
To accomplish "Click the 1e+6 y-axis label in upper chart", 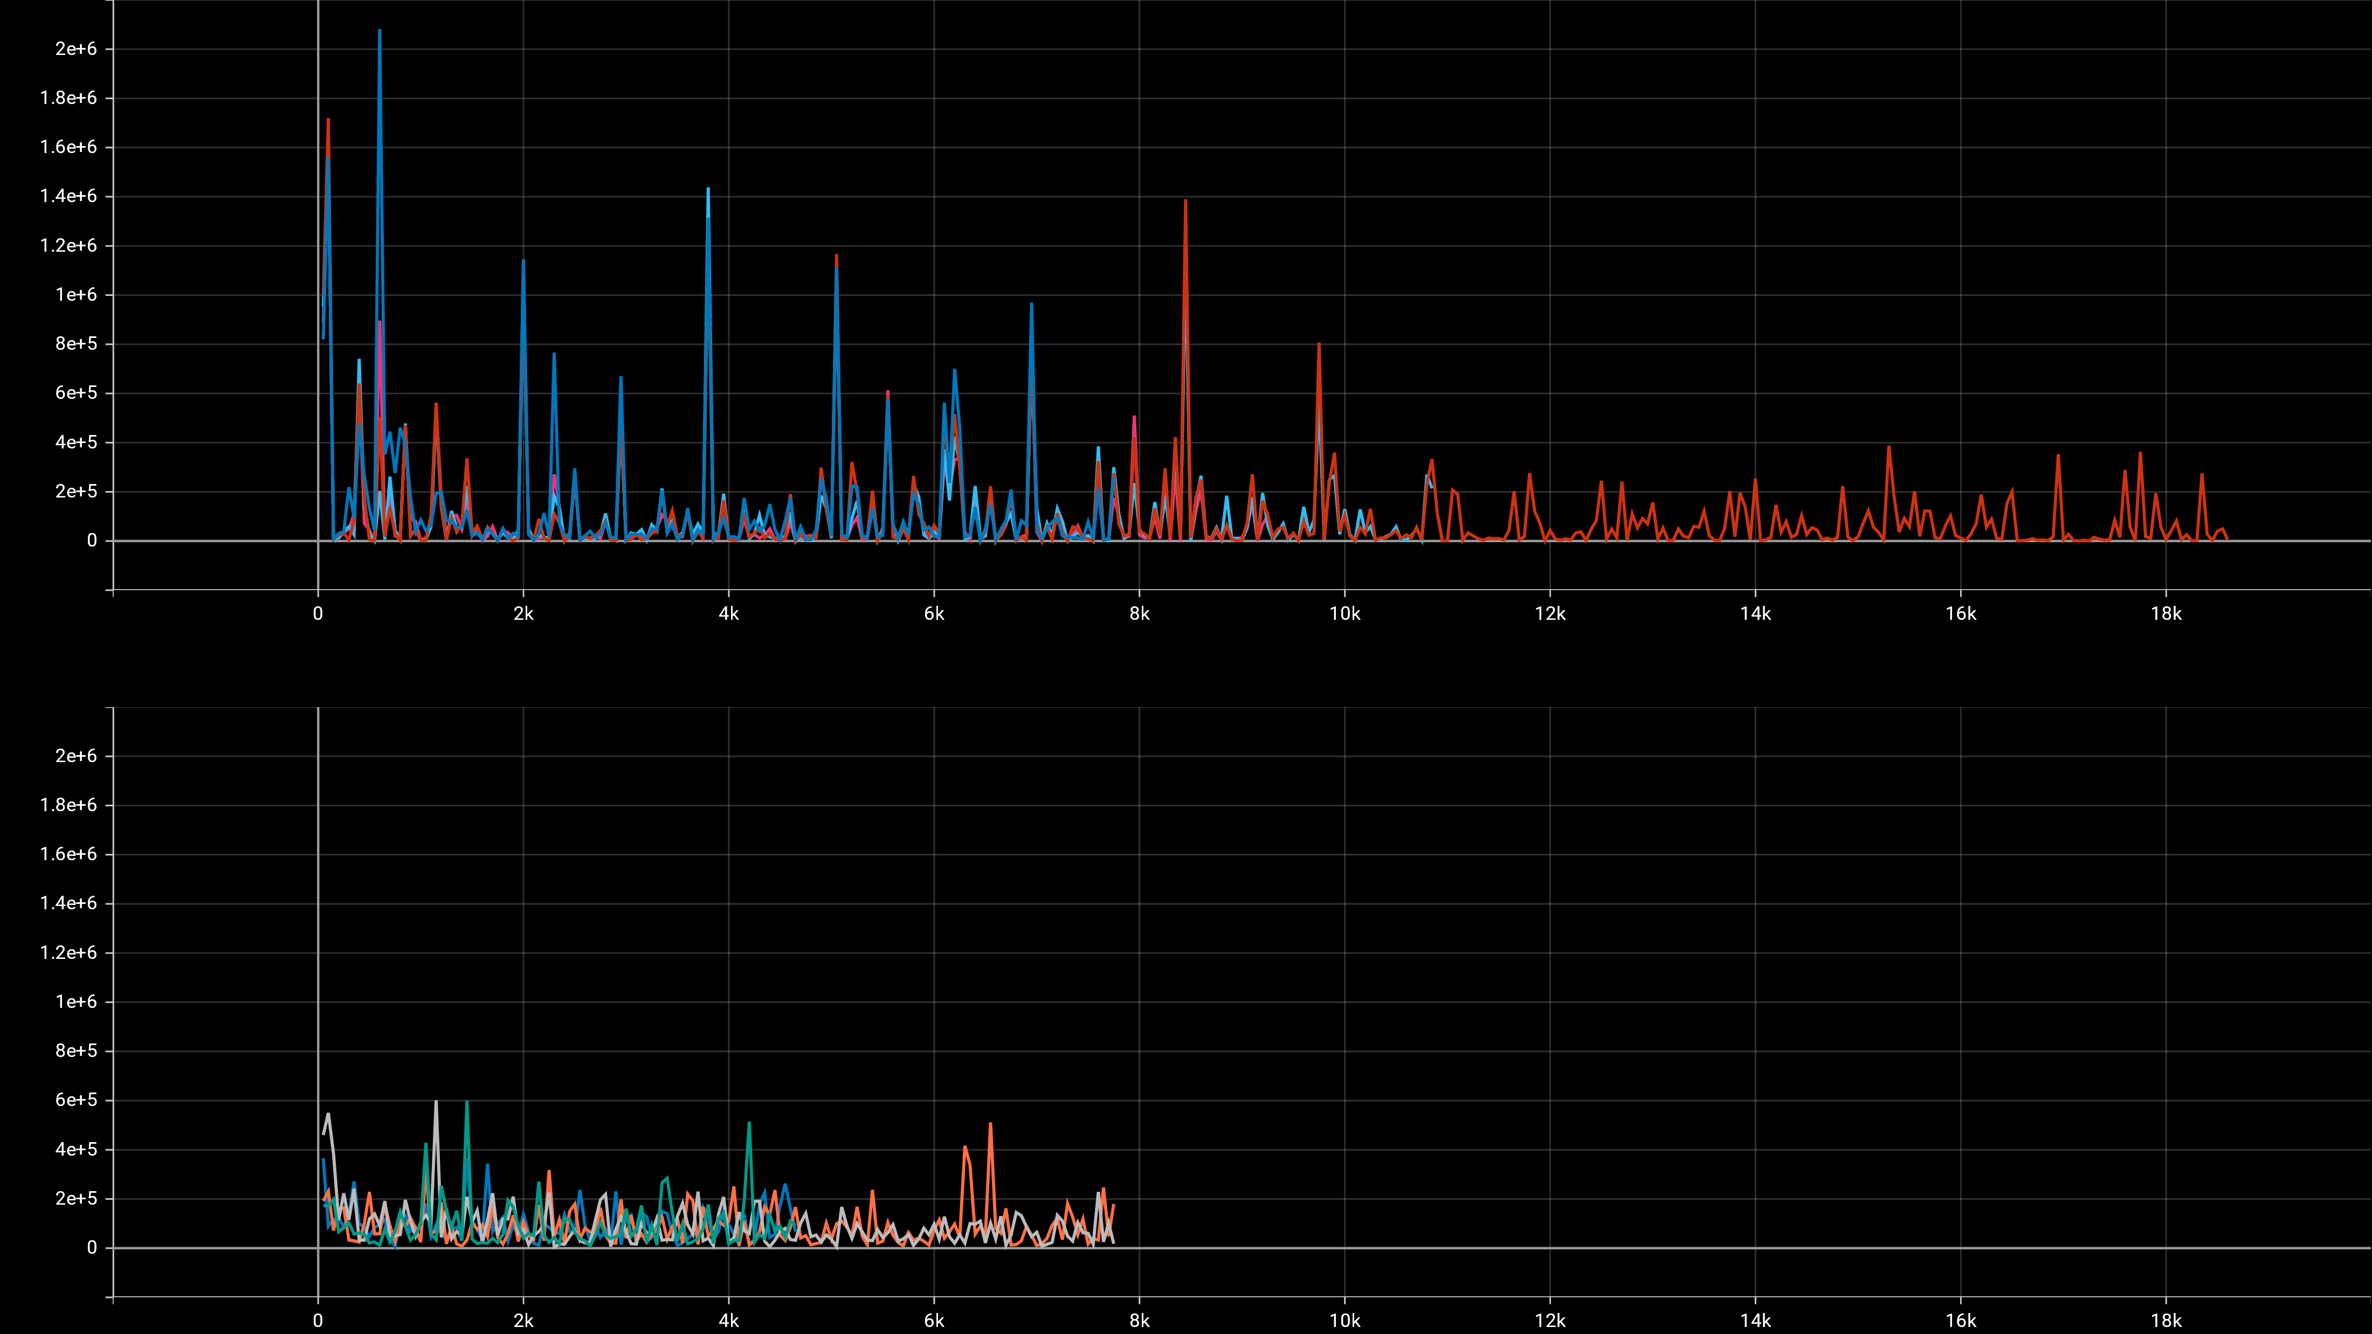I will 75,295.
